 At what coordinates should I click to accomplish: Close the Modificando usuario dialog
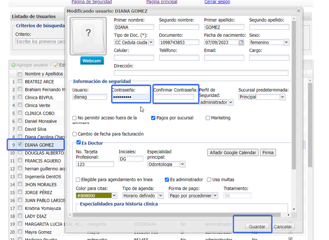pos(298,10)
